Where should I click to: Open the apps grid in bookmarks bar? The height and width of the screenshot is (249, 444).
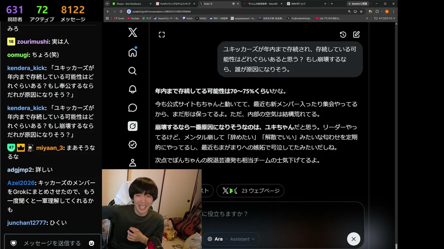pyautogui.click(x=107, y=18)
